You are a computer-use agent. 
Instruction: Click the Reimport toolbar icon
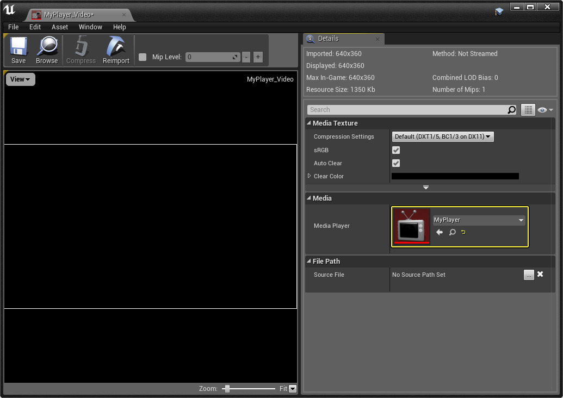pos(116,51)
